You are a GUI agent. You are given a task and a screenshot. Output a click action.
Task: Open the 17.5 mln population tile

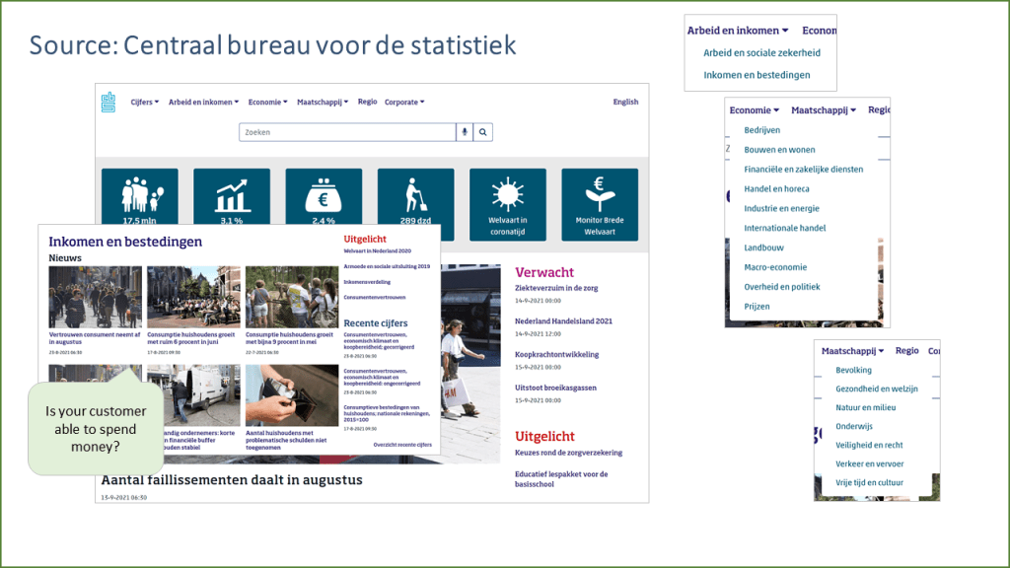pos(139,197)
